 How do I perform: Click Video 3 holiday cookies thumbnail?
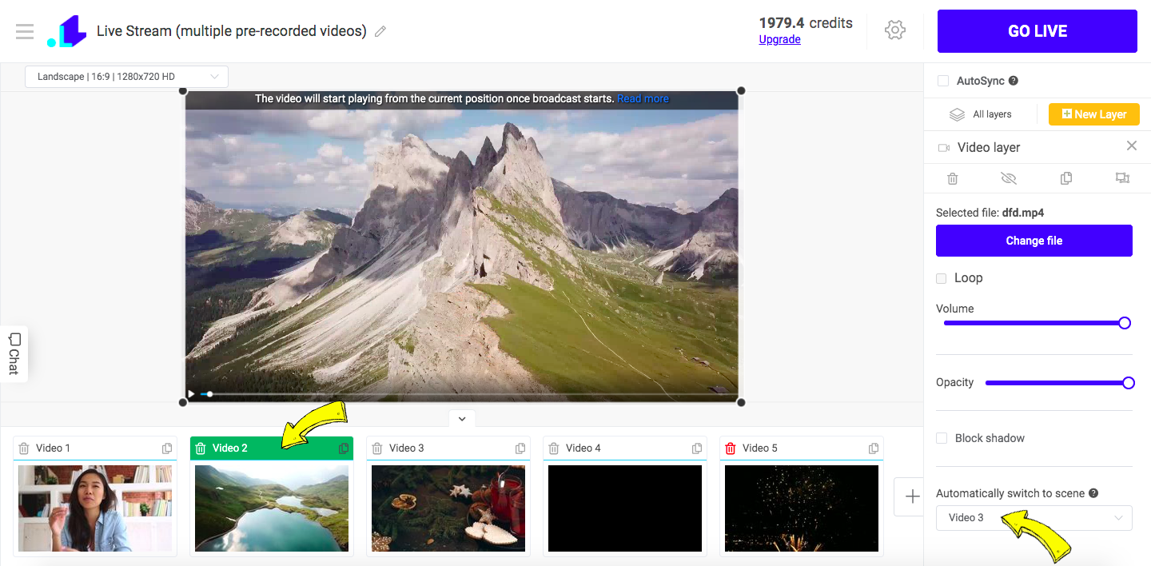point(448,508)
